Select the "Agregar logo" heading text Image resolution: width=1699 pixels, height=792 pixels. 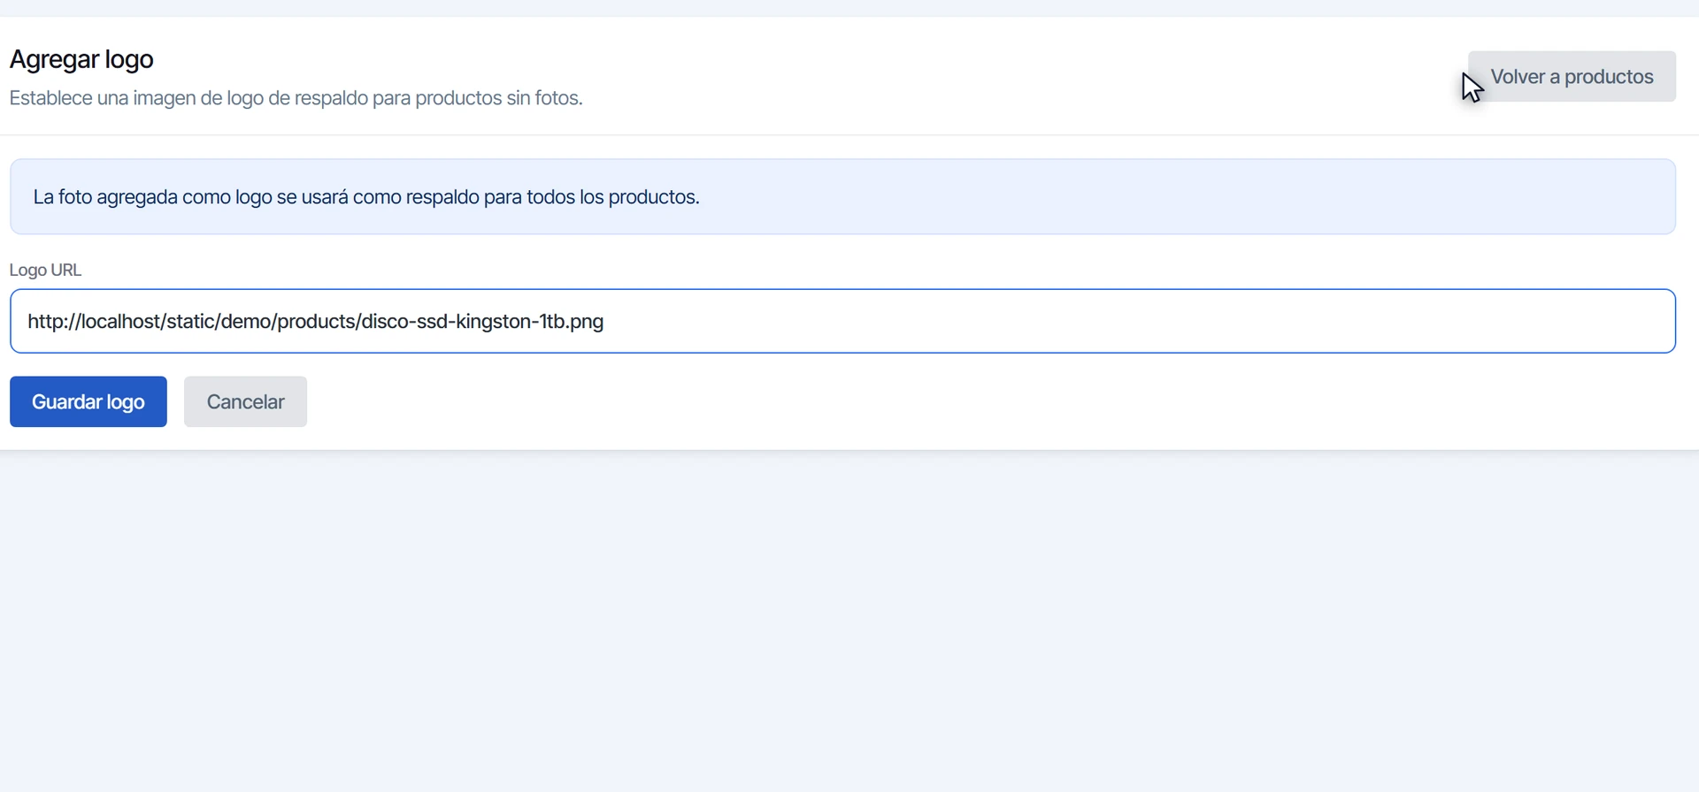(81, 59)
